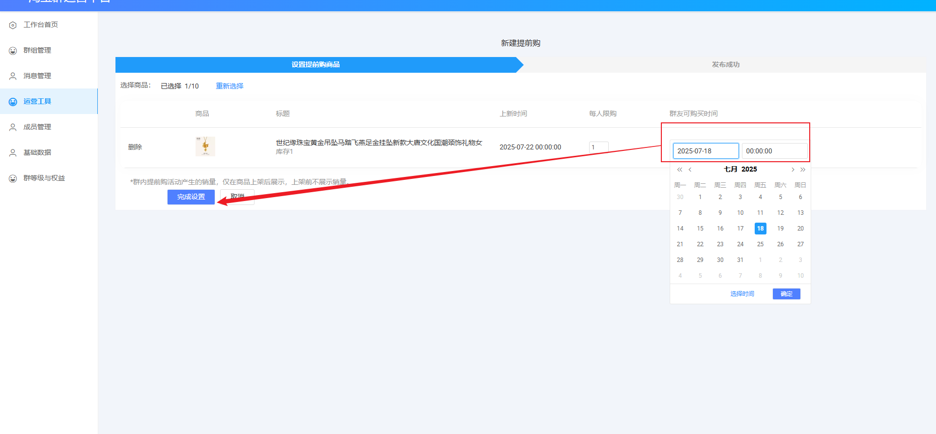Image resolution: width=936 pixels, height=434 pixels.
Task: Click the 工作台首页 sidebar icon
Action: tap(13, 25)
